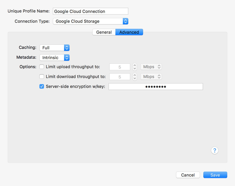
Task: Click the Save button
Action: point(215,175)
